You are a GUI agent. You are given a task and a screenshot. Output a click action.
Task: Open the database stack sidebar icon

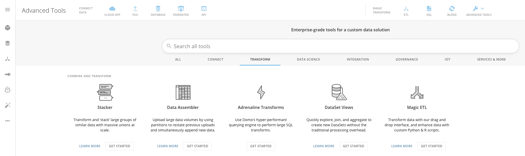[8, 43]
